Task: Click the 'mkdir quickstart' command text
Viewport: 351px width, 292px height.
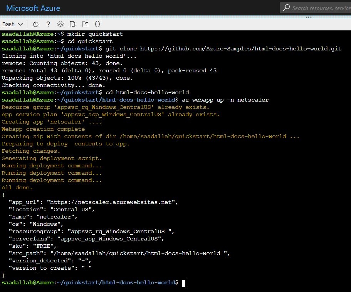Action: 95,34
